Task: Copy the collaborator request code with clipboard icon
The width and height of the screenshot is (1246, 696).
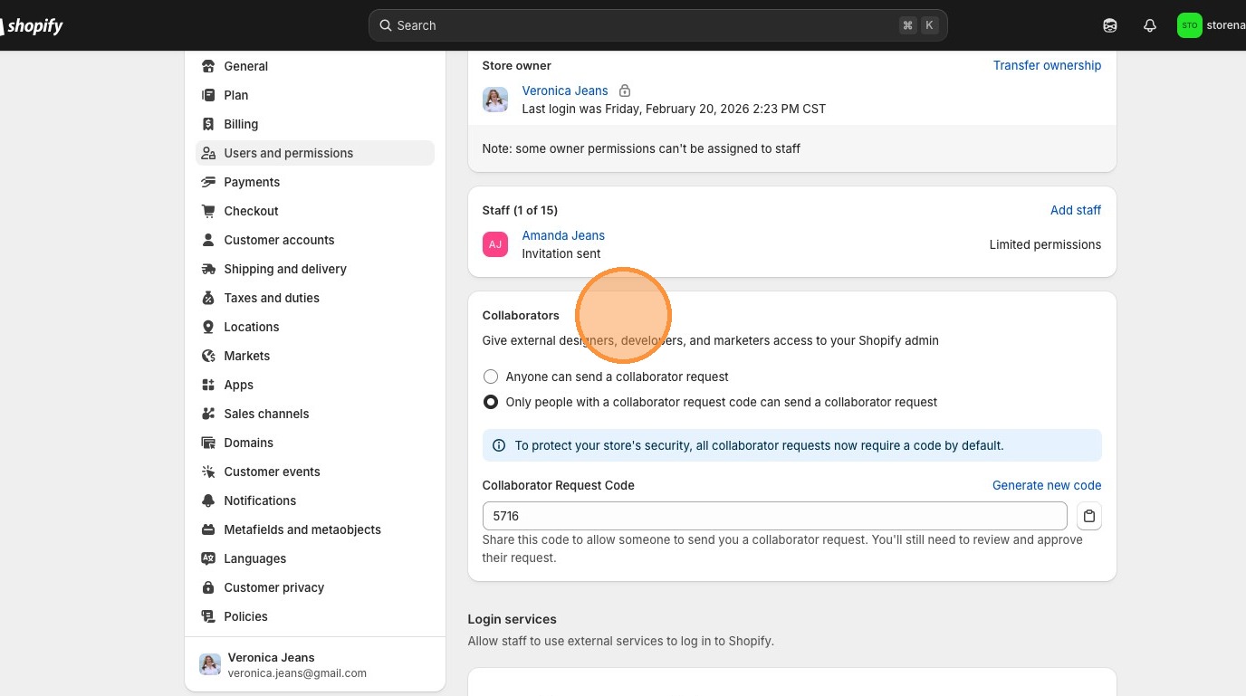Action: [1089, 516]
